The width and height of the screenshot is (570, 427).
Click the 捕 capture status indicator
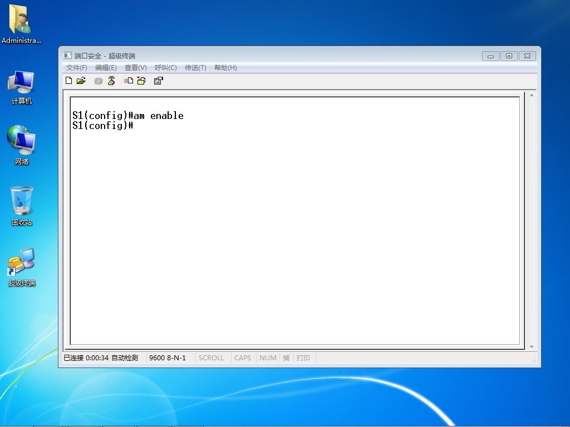286,358
